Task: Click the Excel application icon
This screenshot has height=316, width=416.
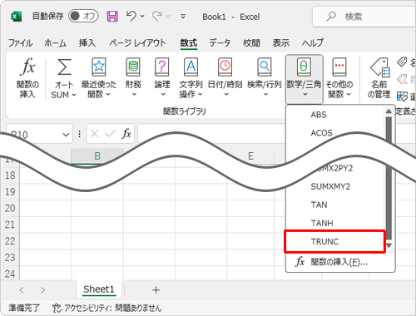Action: (x=17, y=17)
